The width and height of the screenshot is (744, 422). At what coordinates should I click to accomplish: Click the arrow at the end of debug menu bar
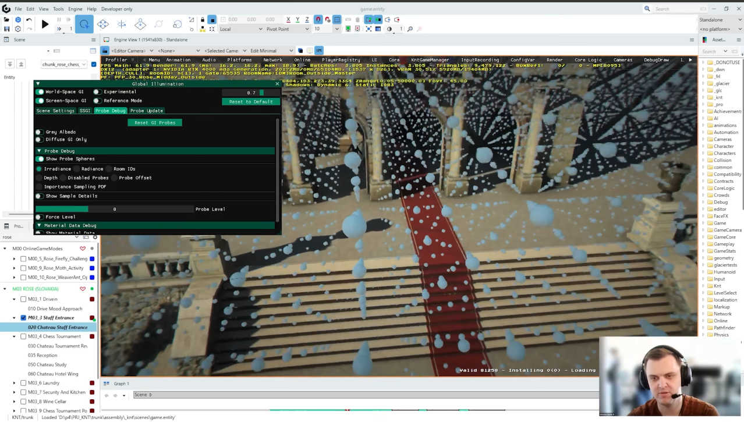690,59
